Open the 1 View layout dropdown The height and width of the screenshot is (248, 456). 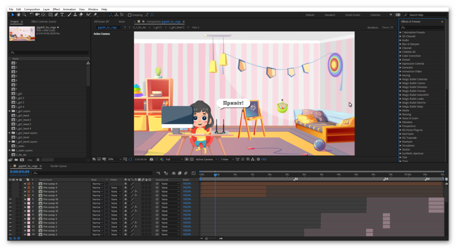[227, 159]
